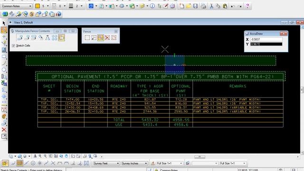Select Rotate fence contents operation icon
The image size is (304, 171).
(41, 38)
